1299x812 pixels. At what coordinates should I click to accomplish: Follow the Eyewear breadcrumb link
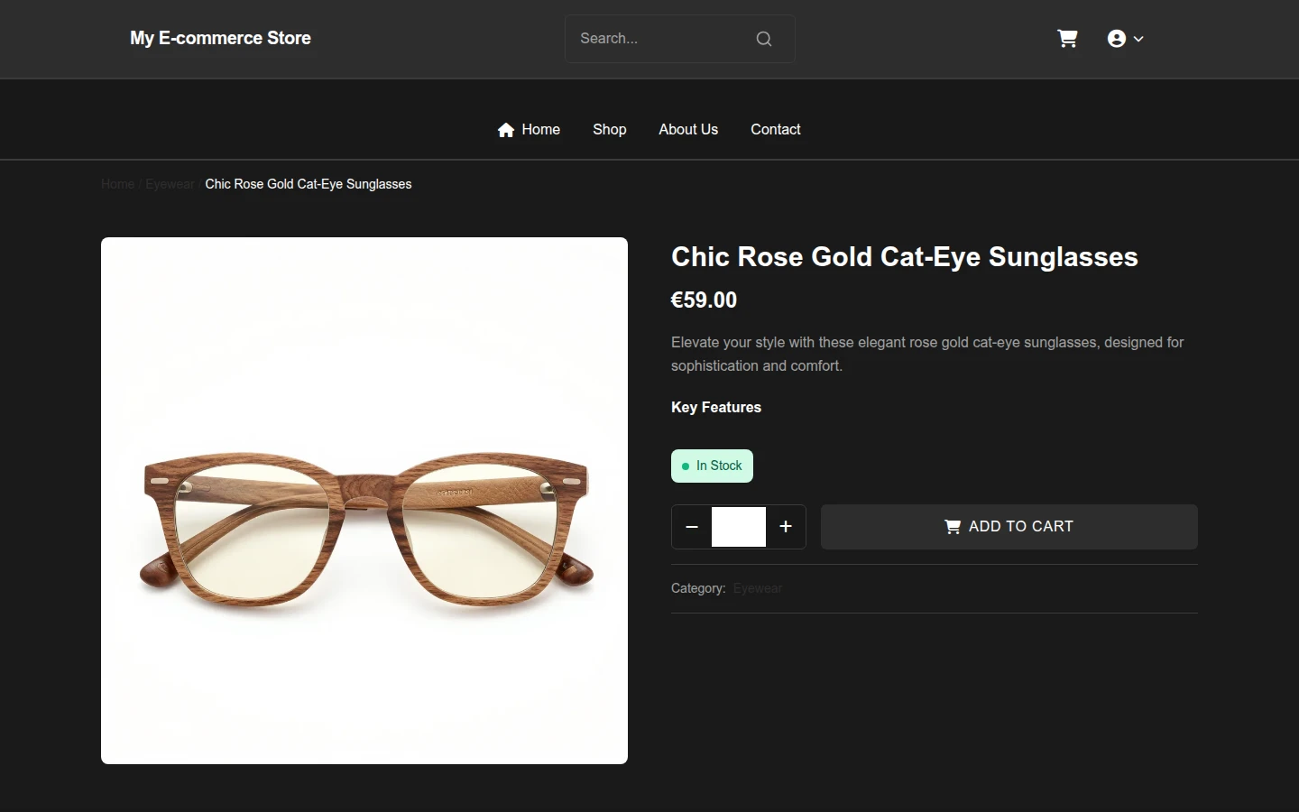coord(170,184)
